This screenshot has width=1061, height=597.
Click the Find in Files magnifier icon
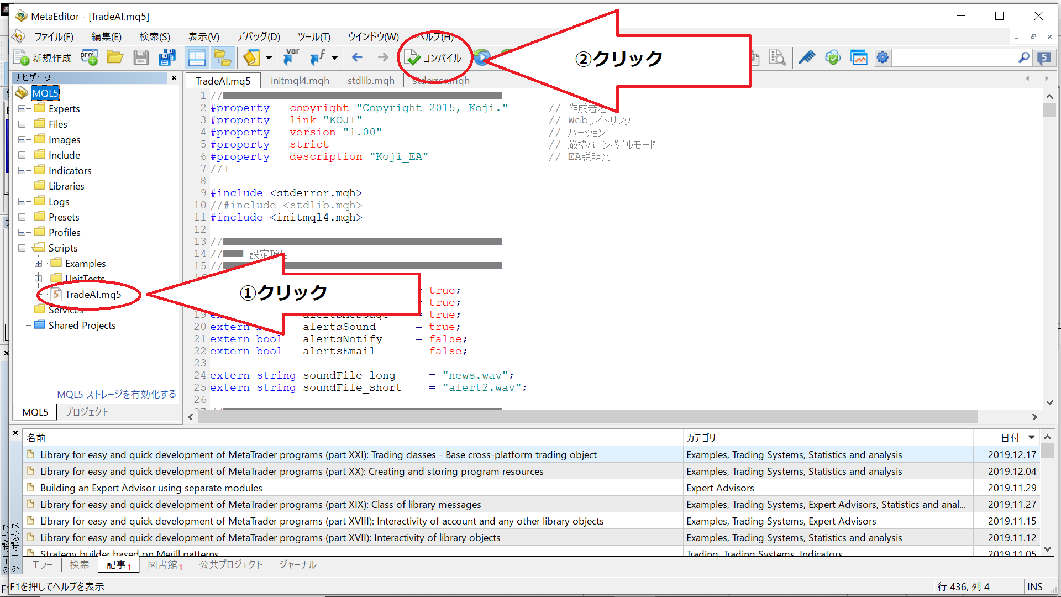pyautogui.click(x=778, y=57)
